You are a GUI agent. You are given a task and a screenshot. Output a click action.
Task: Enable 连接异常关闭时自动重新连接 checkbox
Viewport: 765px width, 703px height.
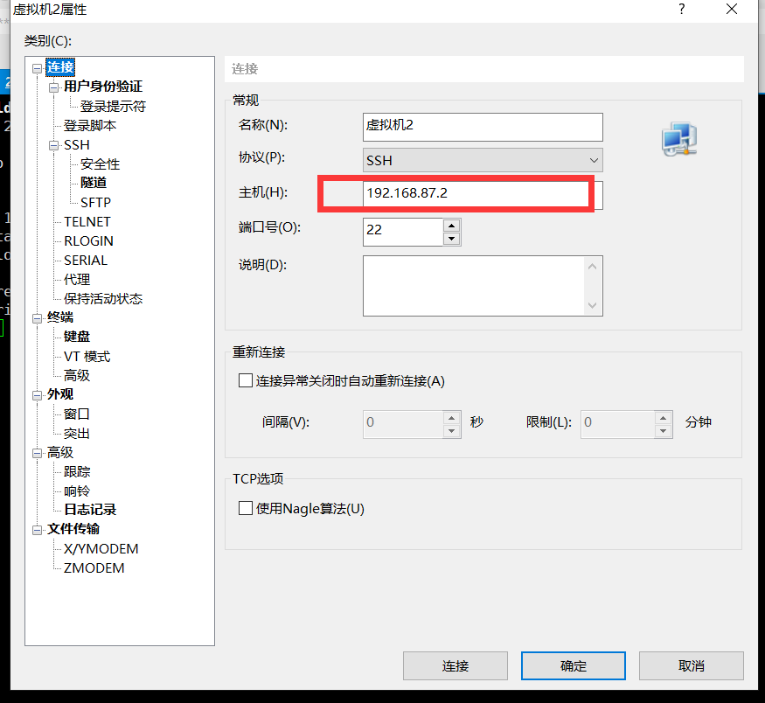click(246, 380)
